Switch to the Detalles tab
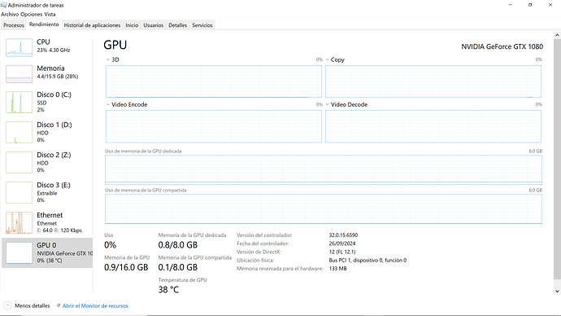Screen dimensions: 561x316 coord(177,25)
